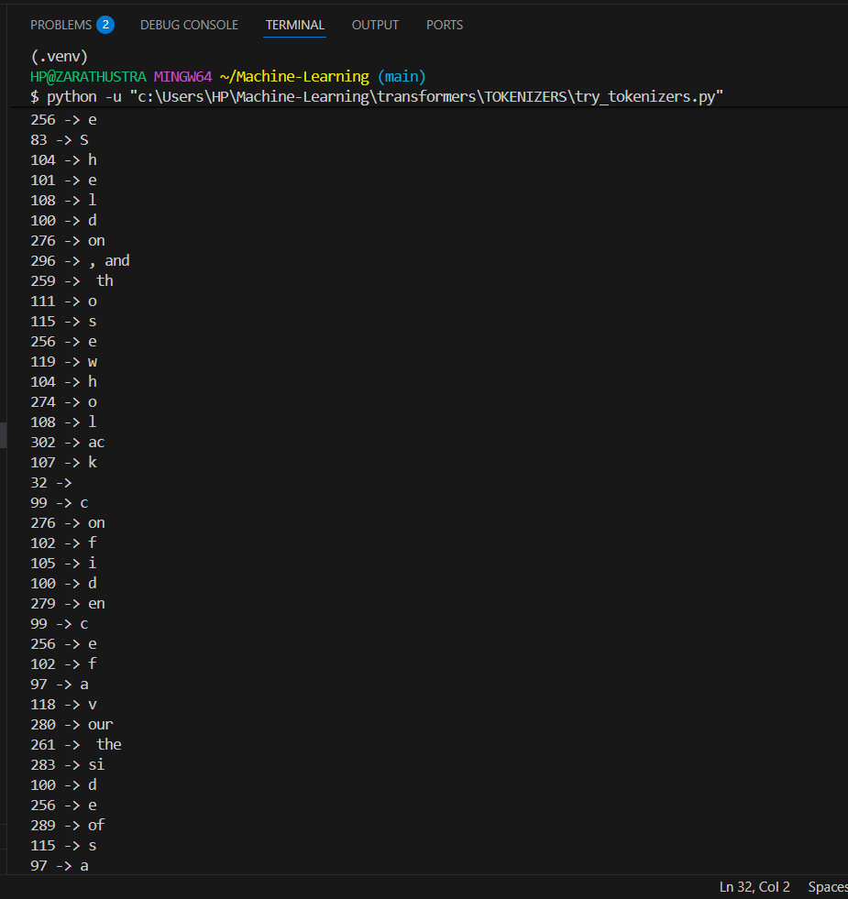
Task: Click the output line '83 -> S'
Action: (59, 140)
